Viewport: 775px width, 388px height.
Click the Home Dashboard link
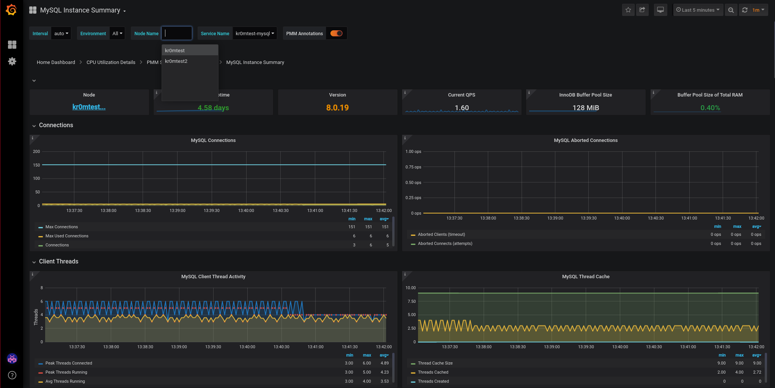[x=56, y=62]
